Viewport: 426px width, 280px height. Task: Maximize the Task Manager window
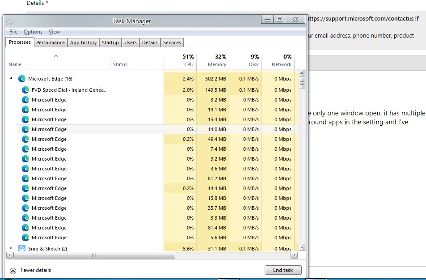[x=279, y=19]
